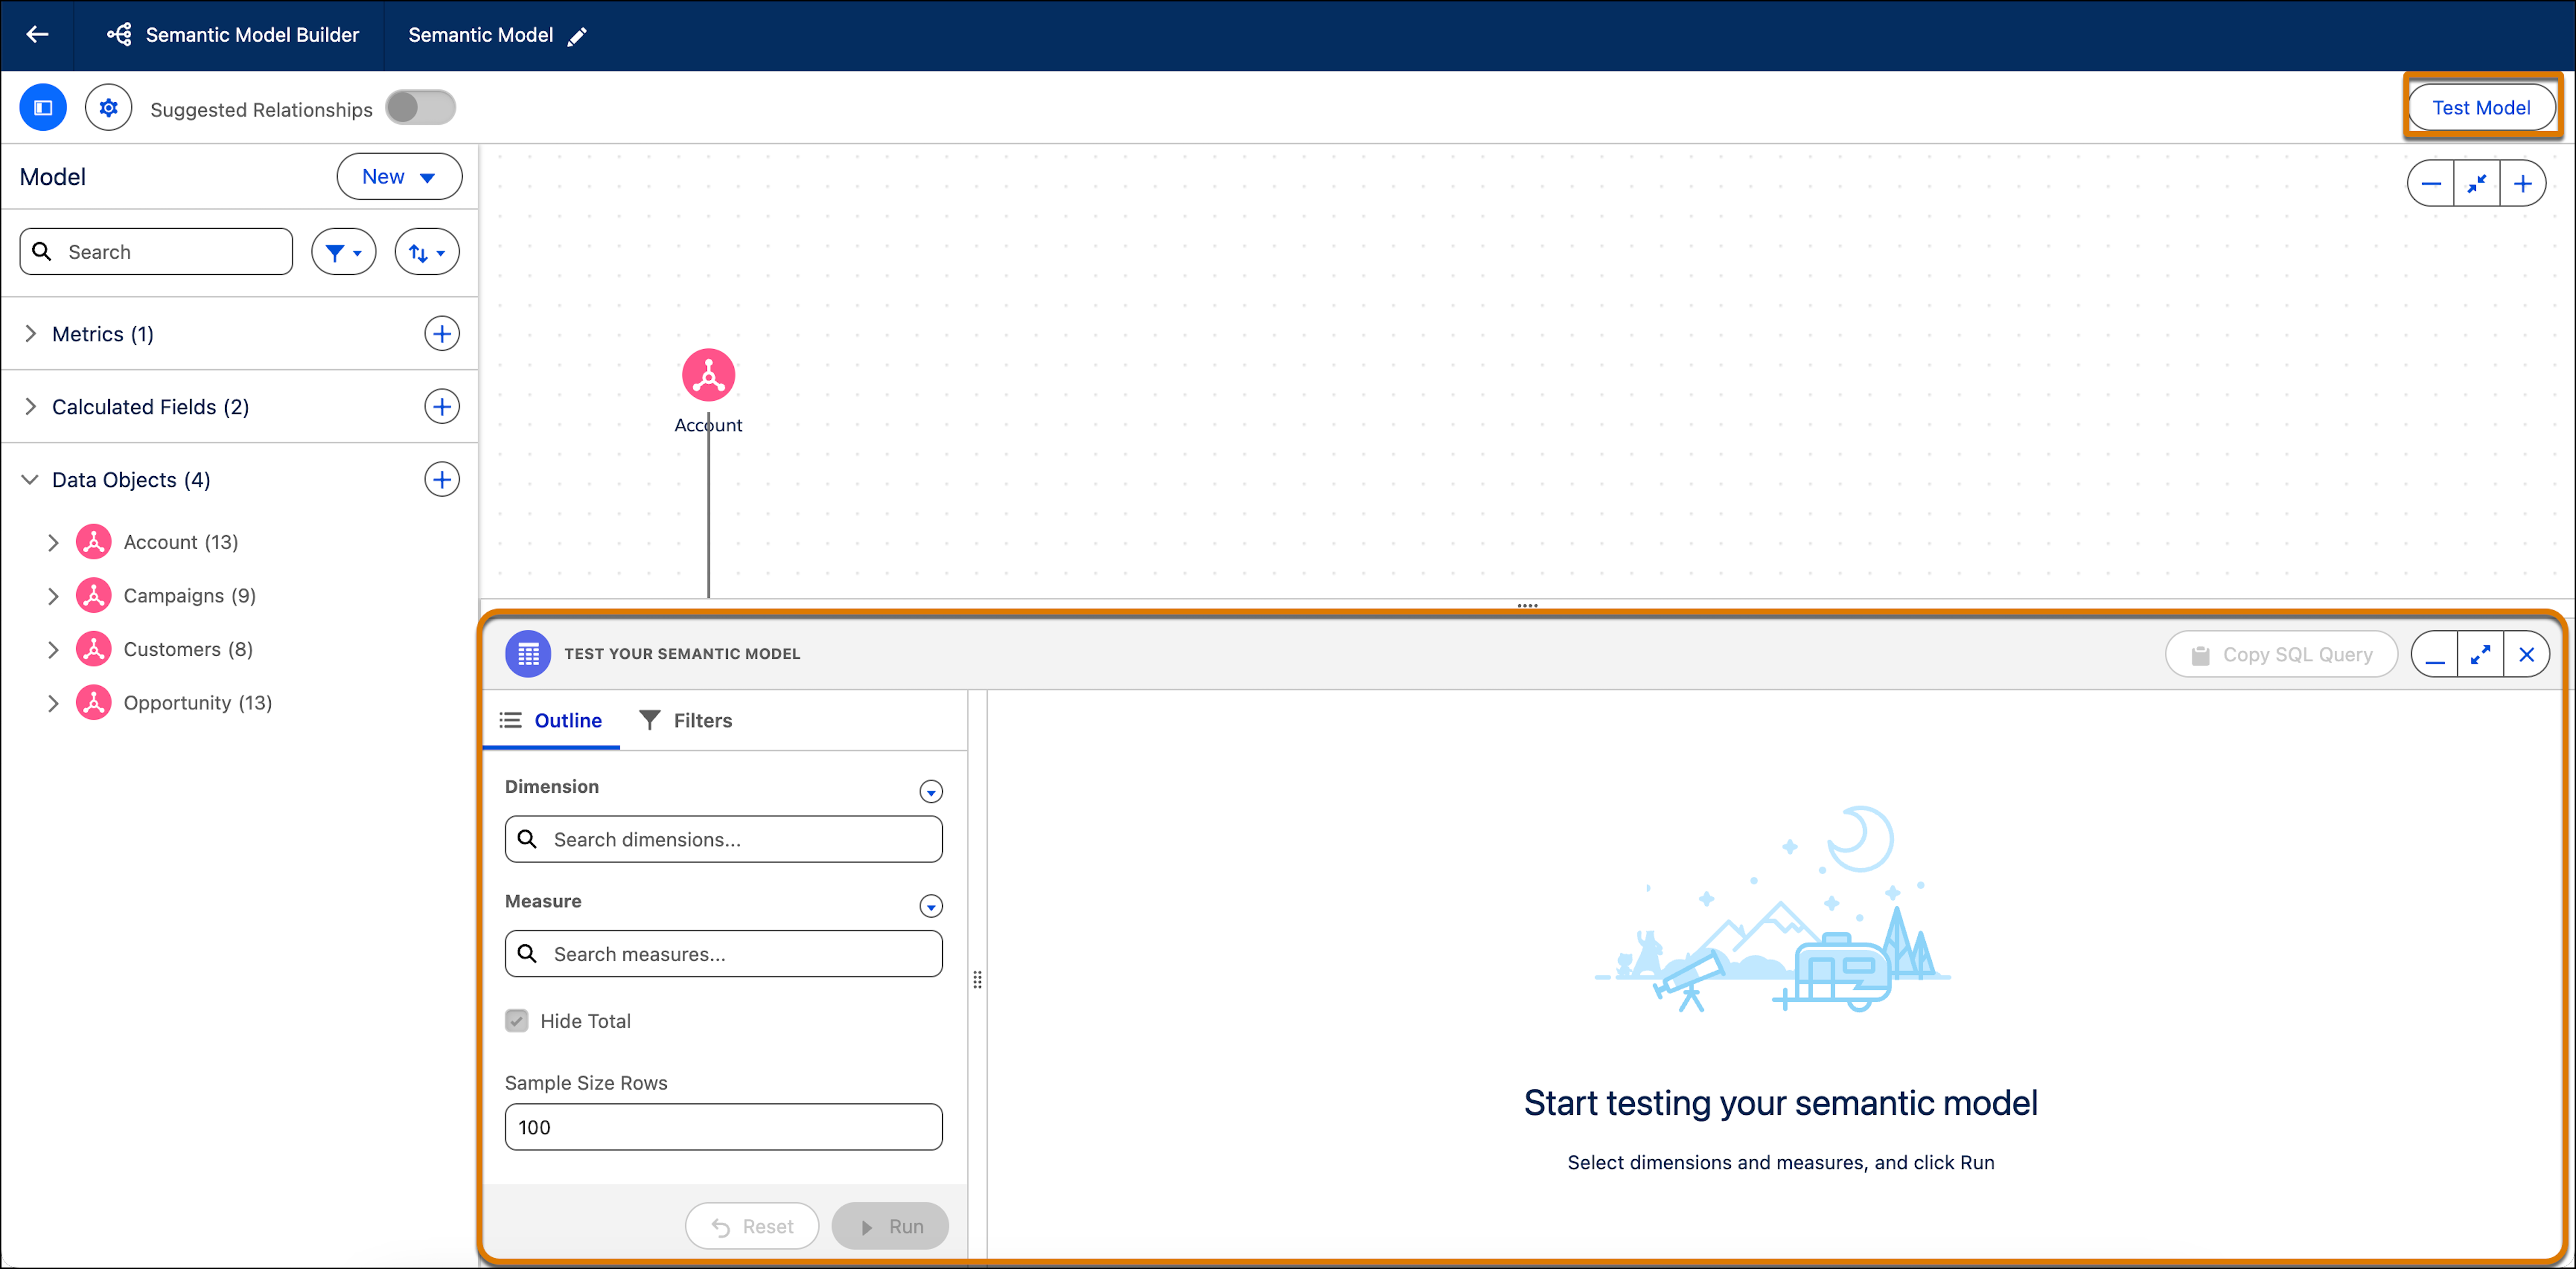Switch to the Outline tab
The image size is (2576, 1269).
coord(551,720)
